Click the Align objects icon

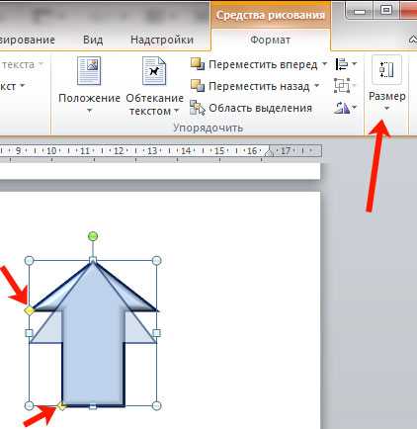click(342, 64)
